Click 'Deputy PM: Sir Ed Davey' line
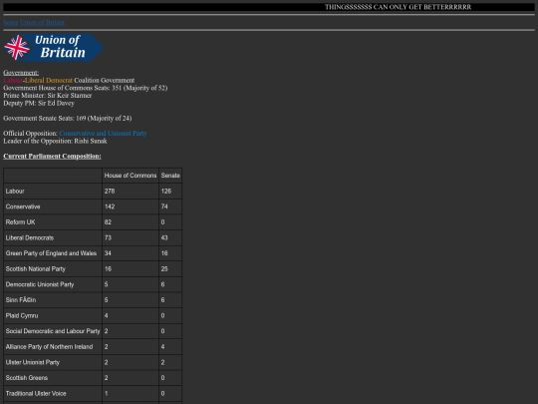Image resolution: width=538 pixels, height=404 pixels. pyautogui.click(x=39, y=103)
